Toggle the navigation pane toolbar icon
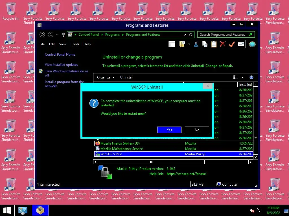 tap(172, 44)
